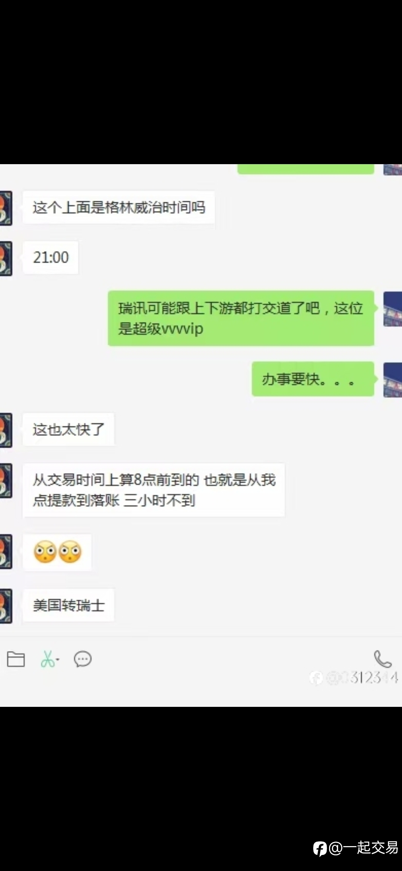Select the 超级vvvvip green message bubble
The height and width of the screenshot is (871, 402).
click(x=241, y=318)
